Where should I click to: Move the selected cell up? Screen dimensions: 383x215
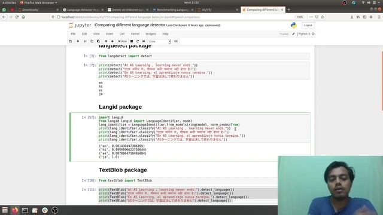point(106,41)
